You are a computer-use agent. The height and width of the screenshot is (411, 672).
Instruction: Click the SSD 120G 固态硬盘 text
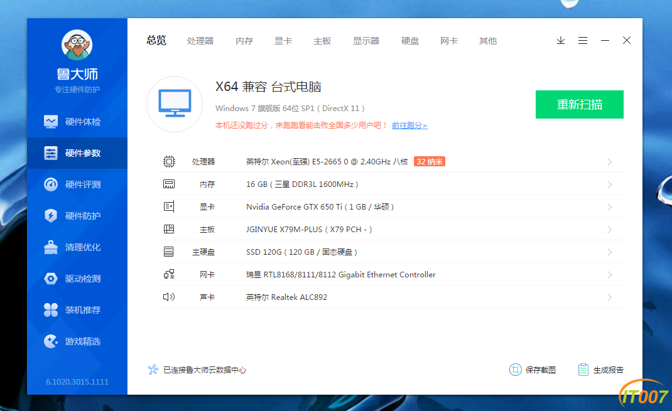click(x=301, y=252)
